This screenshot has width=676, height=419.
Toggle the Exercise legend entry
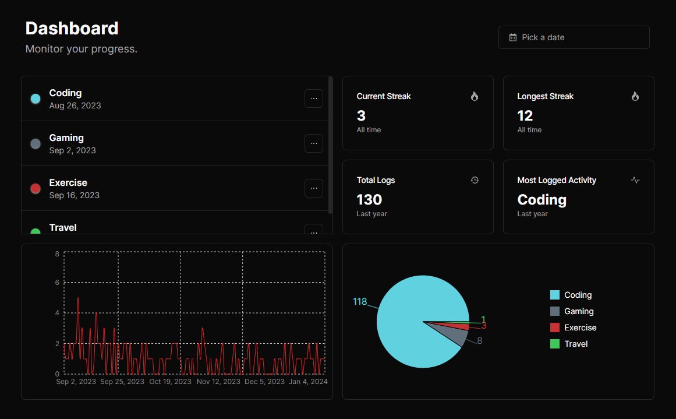point(573,328)
